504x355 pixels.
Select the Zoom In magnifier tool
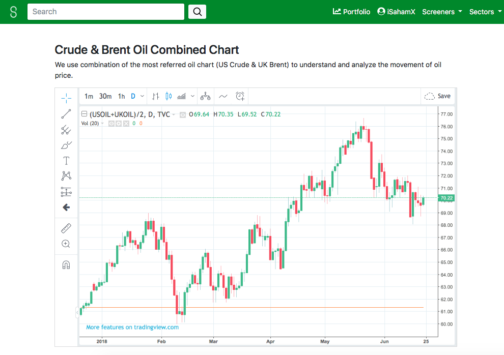(66, 244)
